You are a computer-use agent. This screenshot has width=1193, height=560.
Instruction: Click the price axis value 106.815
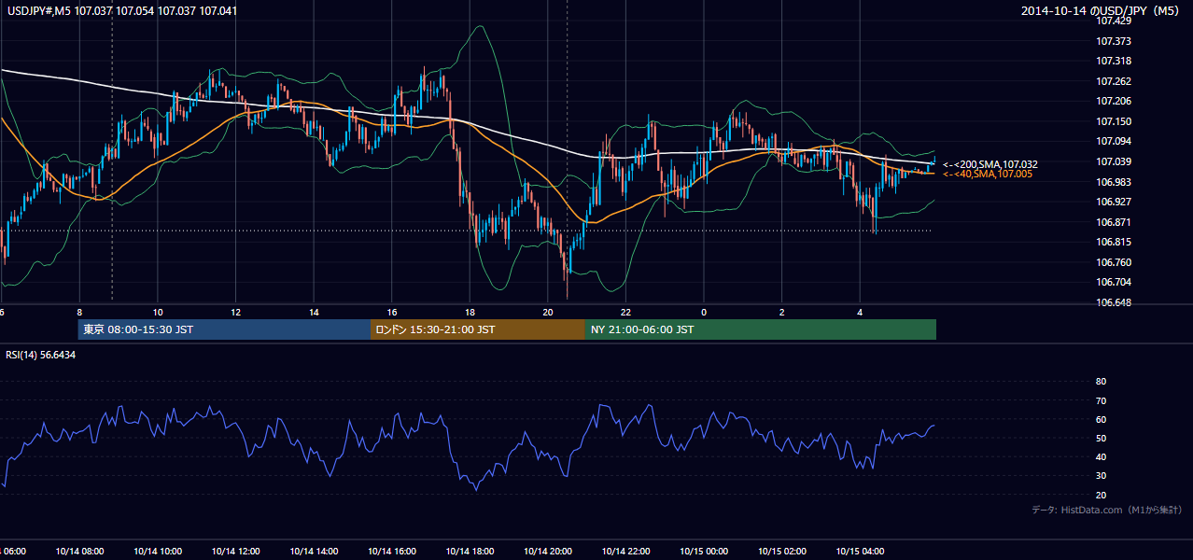1114,242
